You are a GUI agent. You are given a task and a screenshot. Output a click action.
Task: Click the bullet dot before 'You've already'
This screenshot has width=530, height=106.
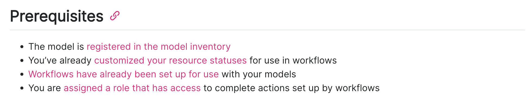click(x=22, y=61)
